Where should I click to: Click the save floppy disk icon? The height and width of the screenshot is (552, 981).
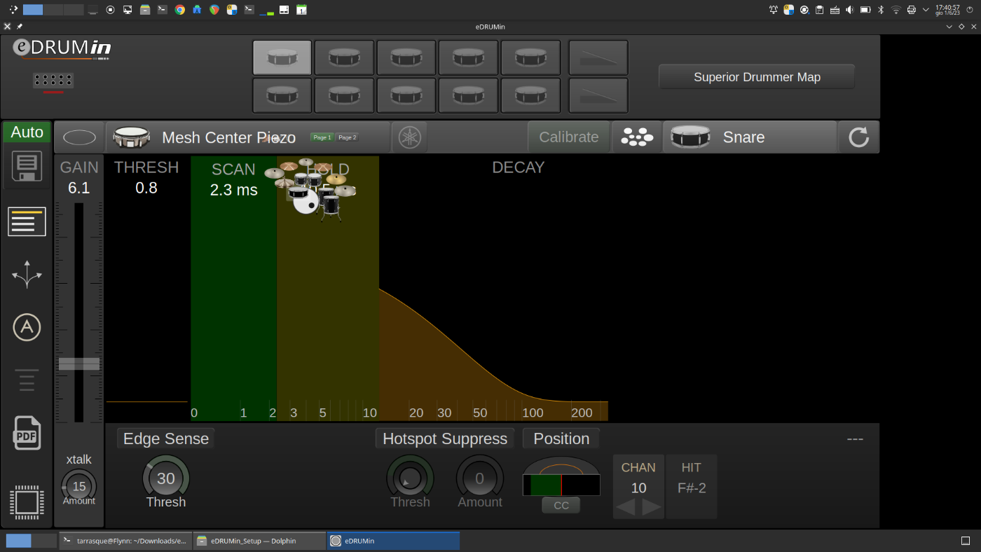tap(27, 167)
